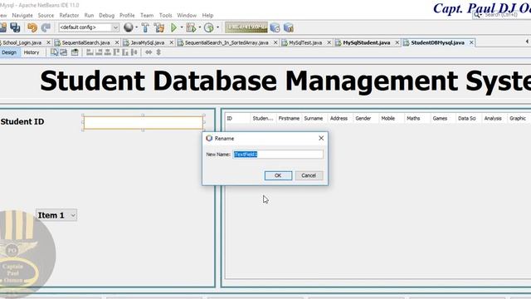The image size is (531, 299).
Task: Open the Tools menu
Action: point(166,15)
